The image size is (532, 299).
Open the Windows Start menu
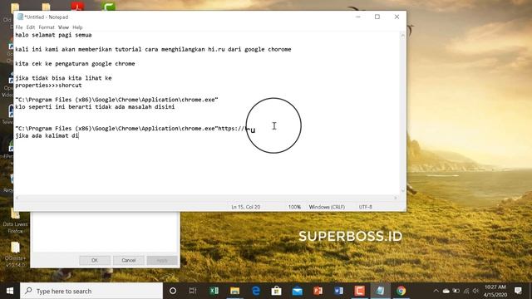(10, 291)
